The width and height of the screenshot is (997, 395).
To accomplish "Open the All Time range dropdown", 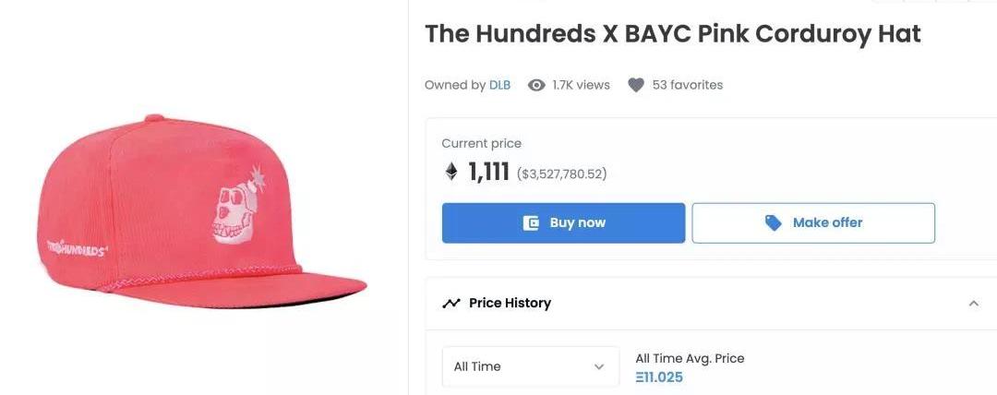I will [530, 366].
